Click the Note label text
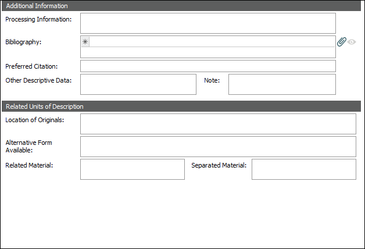This screenshot has height=249, width=365. click(212, 80)
